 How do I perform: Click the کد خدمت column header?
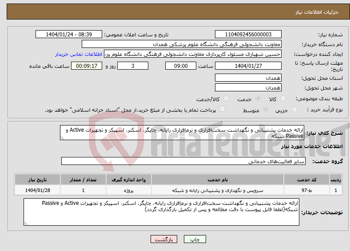307,180
